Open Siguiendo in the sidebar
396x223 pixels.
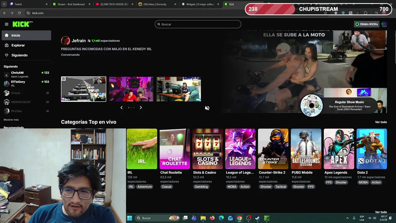pos(26,55)
